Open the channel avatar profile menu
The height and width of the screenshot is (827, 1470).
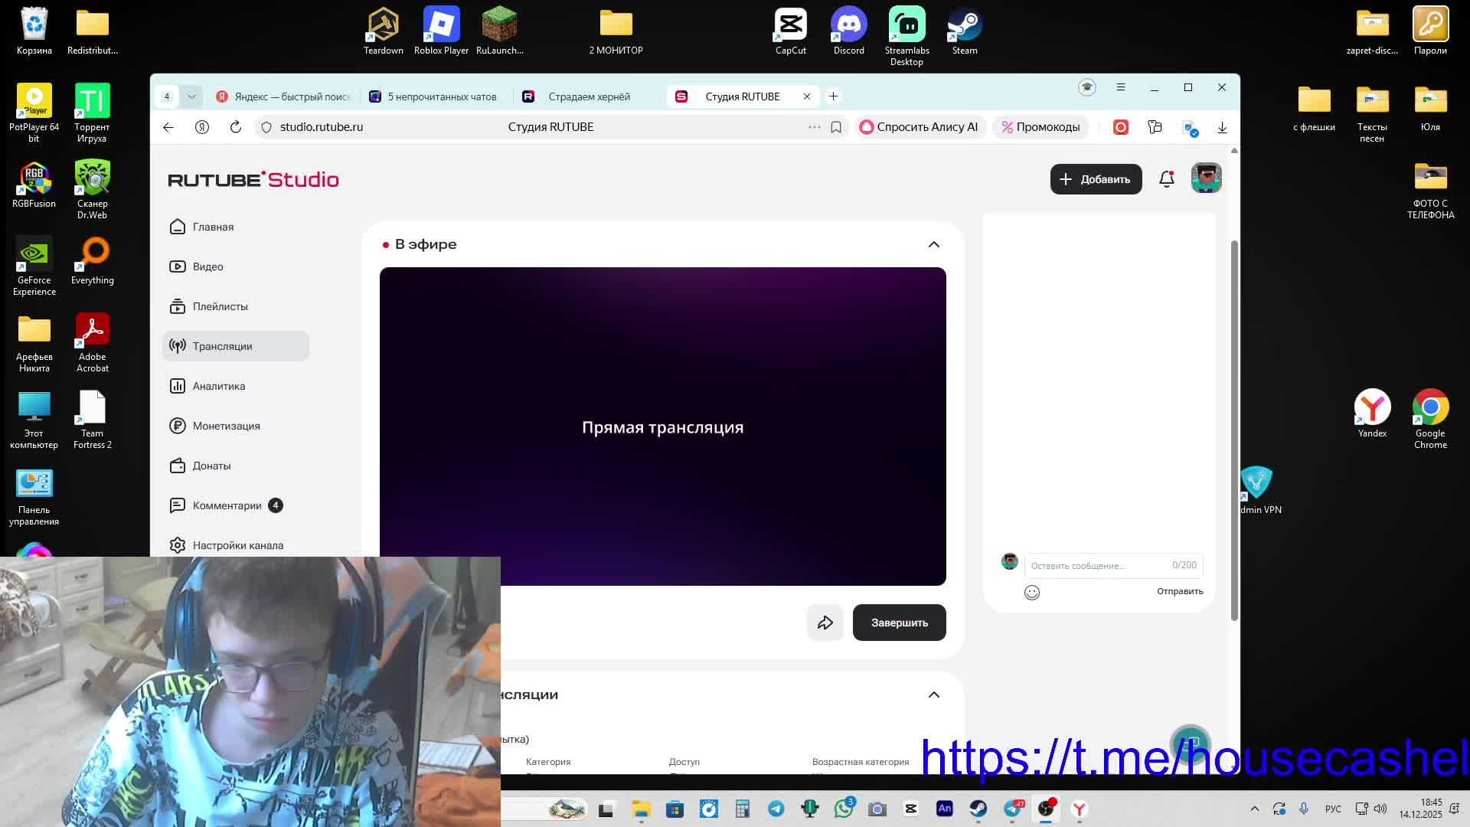(1206, 178)
